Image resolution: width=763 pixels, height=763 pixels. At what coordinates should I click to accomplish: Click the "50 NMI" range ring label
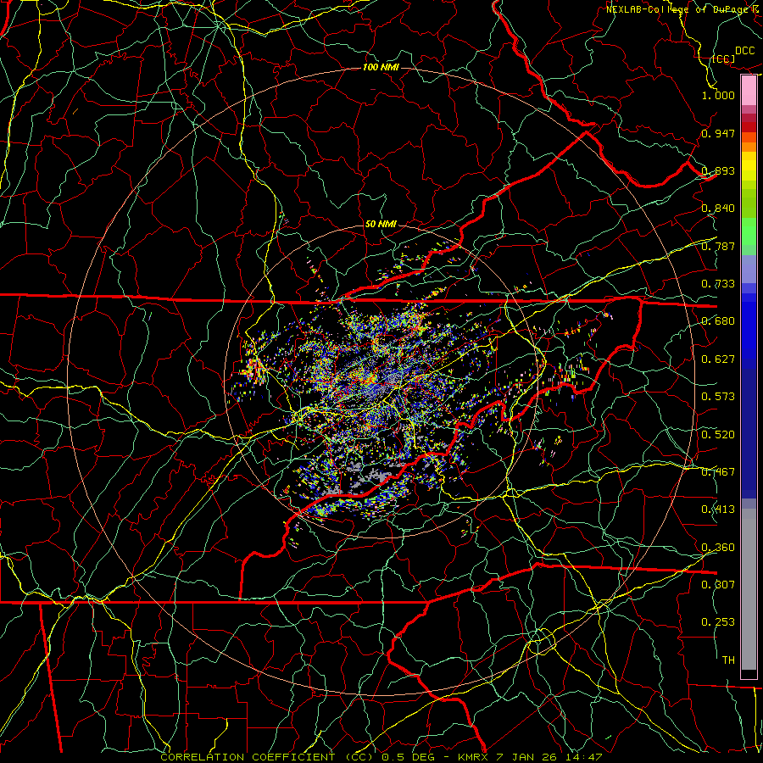click(381, 224)
